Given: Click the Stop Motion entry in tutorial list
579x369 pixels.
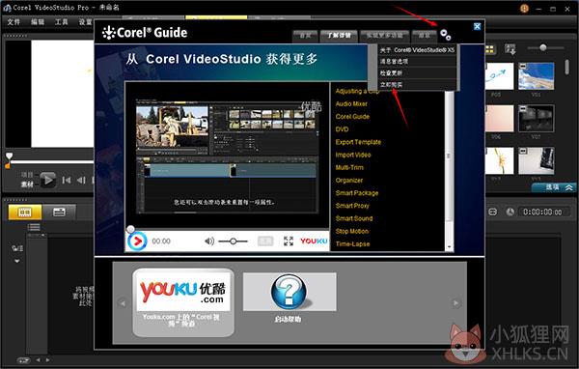Looking at the screenshot, I should 352,231.
